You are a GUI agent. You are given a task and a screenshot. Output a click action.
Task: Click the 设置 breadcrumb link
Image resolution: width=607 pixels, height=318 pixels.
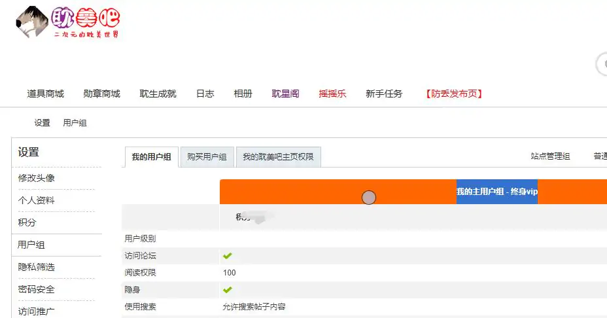pos(43,123)
